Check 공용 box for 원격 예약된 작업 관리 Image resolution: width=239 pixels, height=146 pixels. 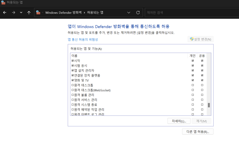202,110
